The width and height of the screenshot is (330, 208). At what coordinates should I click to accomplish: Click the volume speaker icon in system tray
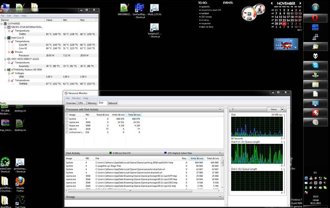click(315, 188)
